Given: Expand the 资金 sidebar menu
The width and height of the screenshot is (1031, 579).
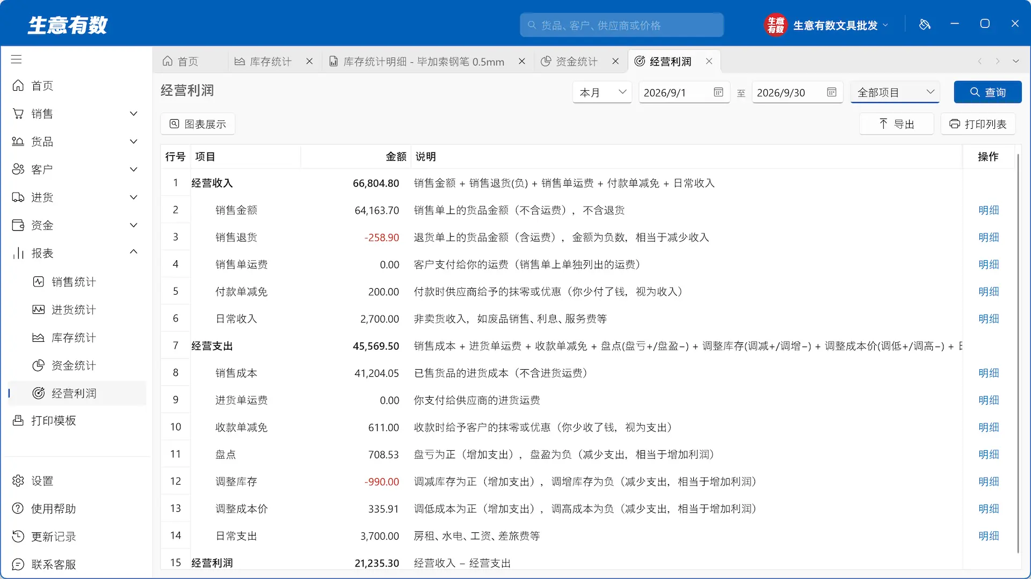Looking at the screenshot, I should click(134, 225).
